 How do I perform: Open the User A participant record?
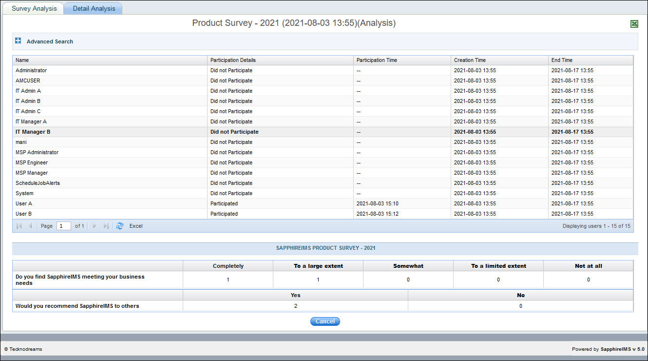(23, 203)
